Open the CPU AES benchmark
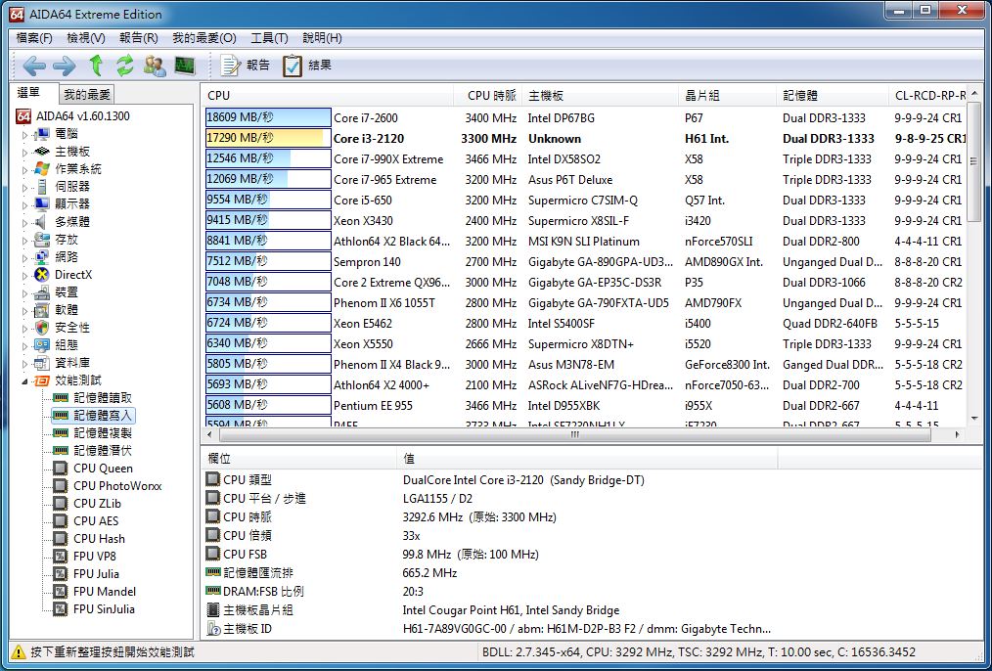The width and height of the screenshot is (992, 671). tap(86, 521)
